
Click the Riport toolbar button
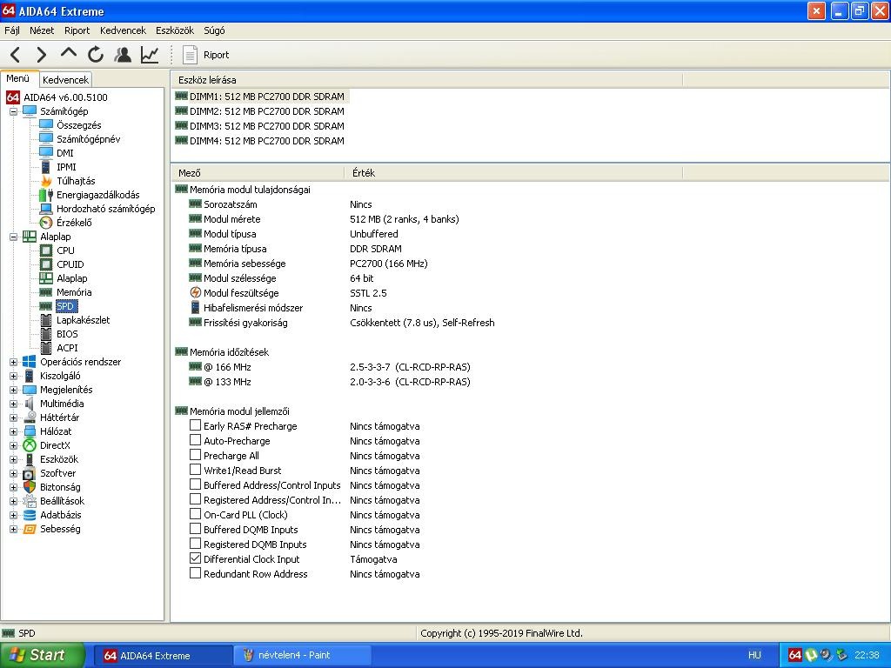(205, 55)
